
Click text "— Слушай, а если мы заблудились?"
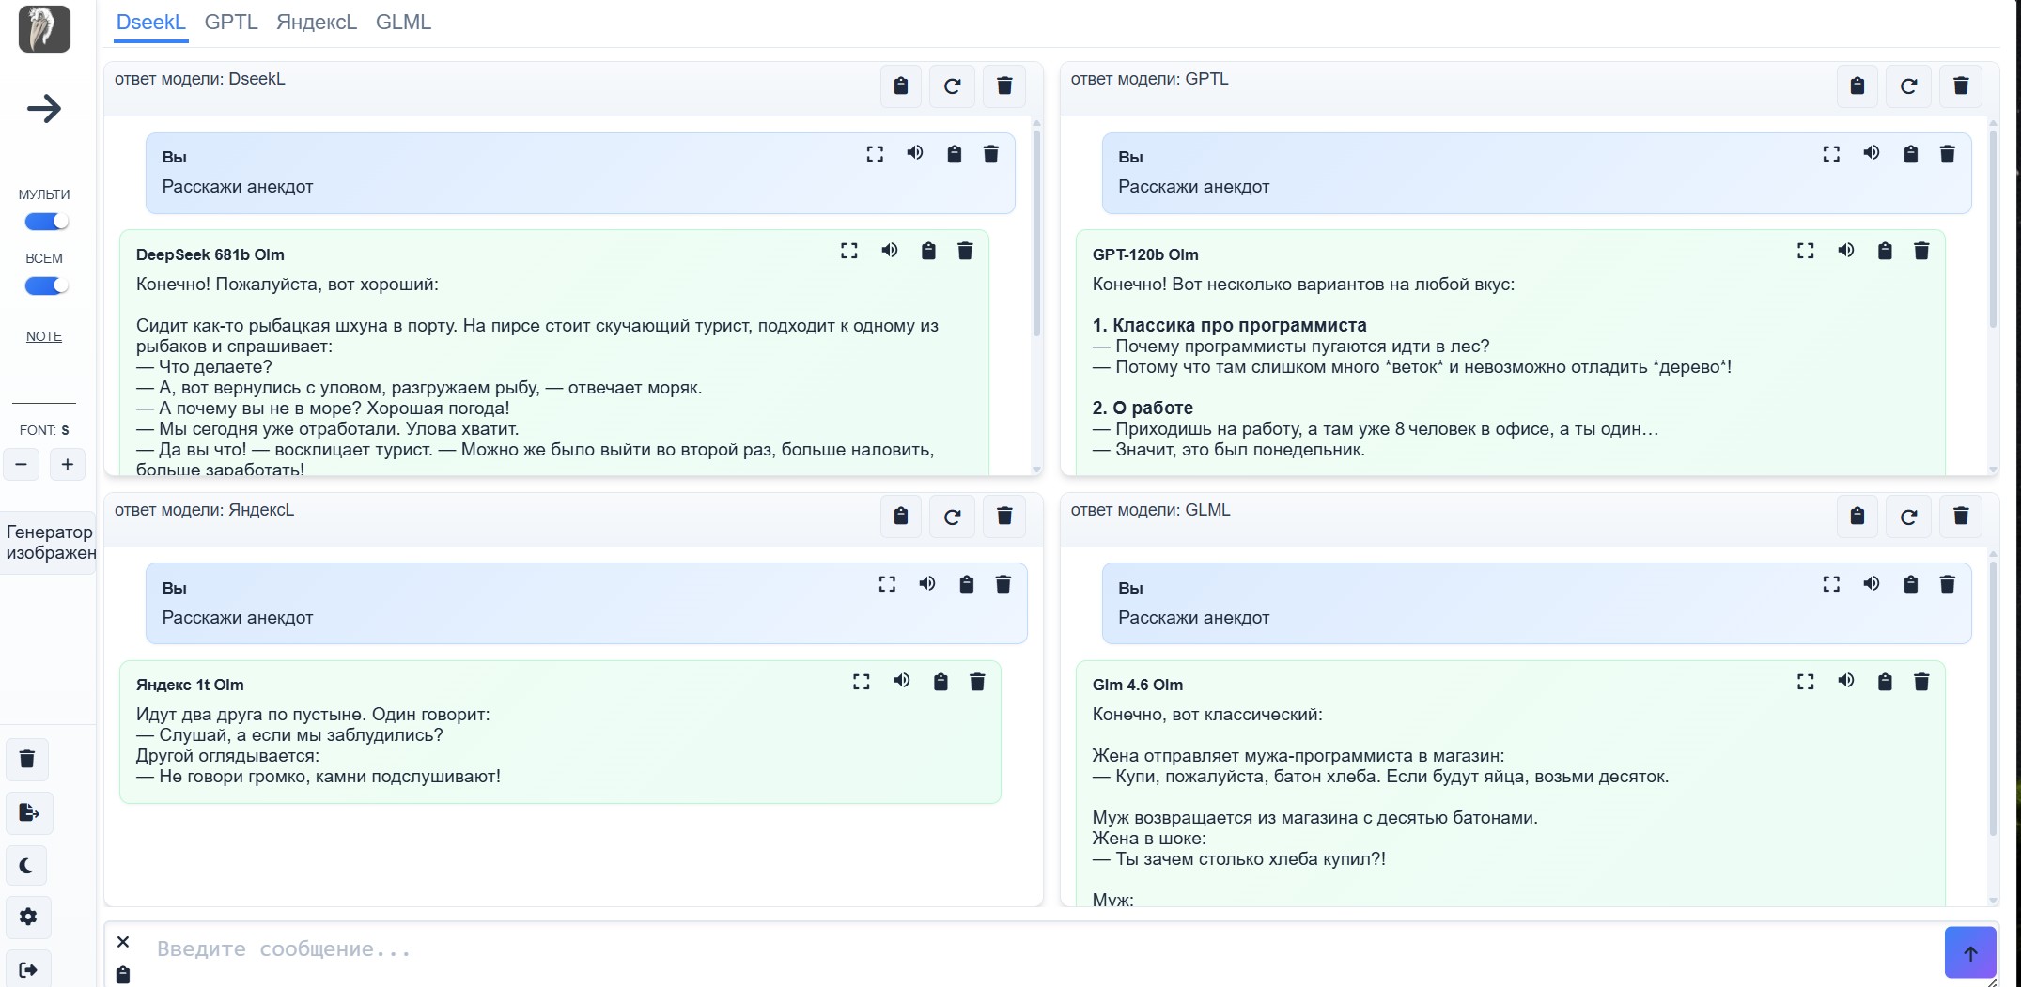pyautogui.click(x=289, y=734)
